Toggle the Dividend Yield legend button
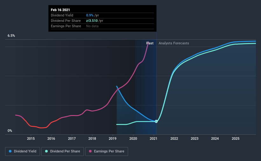The width and height of the screenshot is (261, 161). click(x=23, y=151)
